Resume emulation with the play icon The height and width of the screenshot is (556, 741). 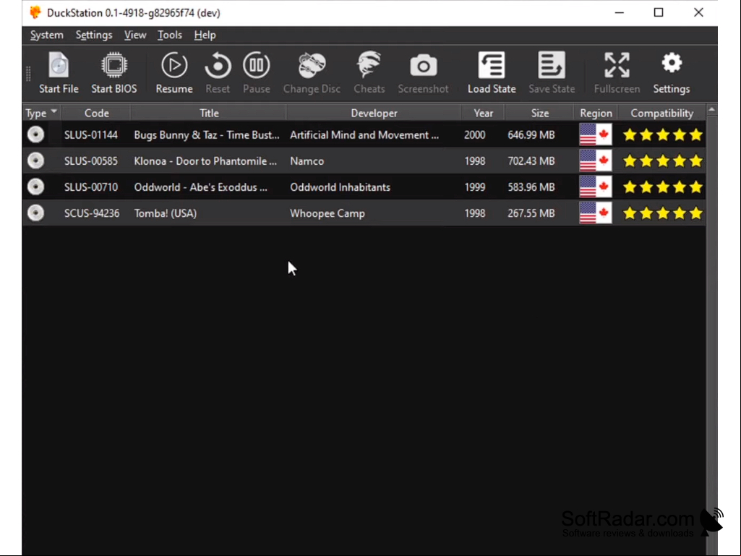(174, 65)
